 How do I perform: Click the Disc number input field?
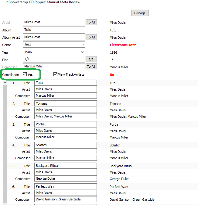coord(54,59)
